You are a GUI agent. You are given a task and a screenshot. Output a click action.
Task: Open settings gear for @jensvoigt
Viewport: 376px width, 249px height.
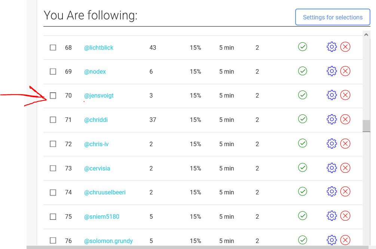pos(331,95)
